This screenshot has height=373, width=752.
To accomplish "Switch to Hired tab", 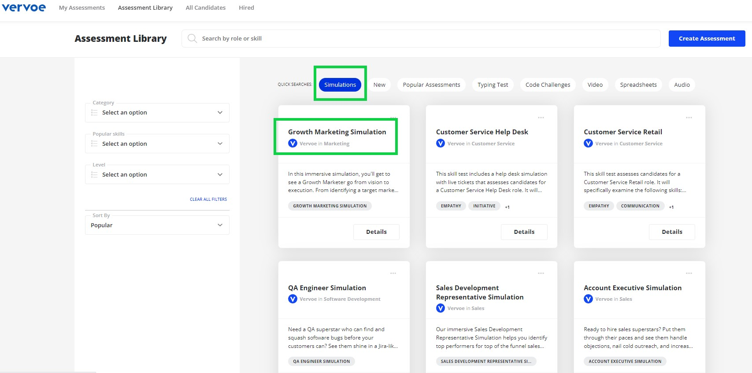I will coord(246,7).
